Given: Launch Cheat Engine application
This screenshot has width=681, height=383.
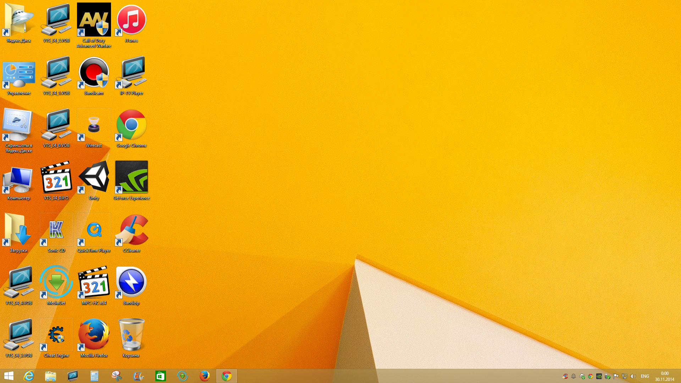Looking at the screenshot, I should pos(56,334).
